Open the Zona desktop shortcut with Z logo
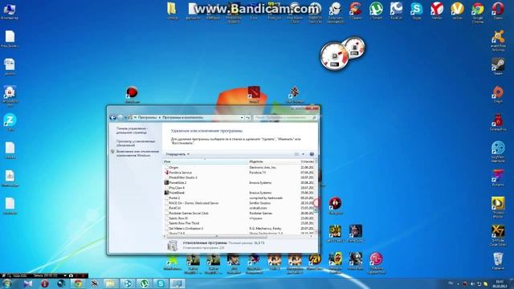The height and width of the screenshot is (289, 514). pyautogui.click(x=10, y=122)
